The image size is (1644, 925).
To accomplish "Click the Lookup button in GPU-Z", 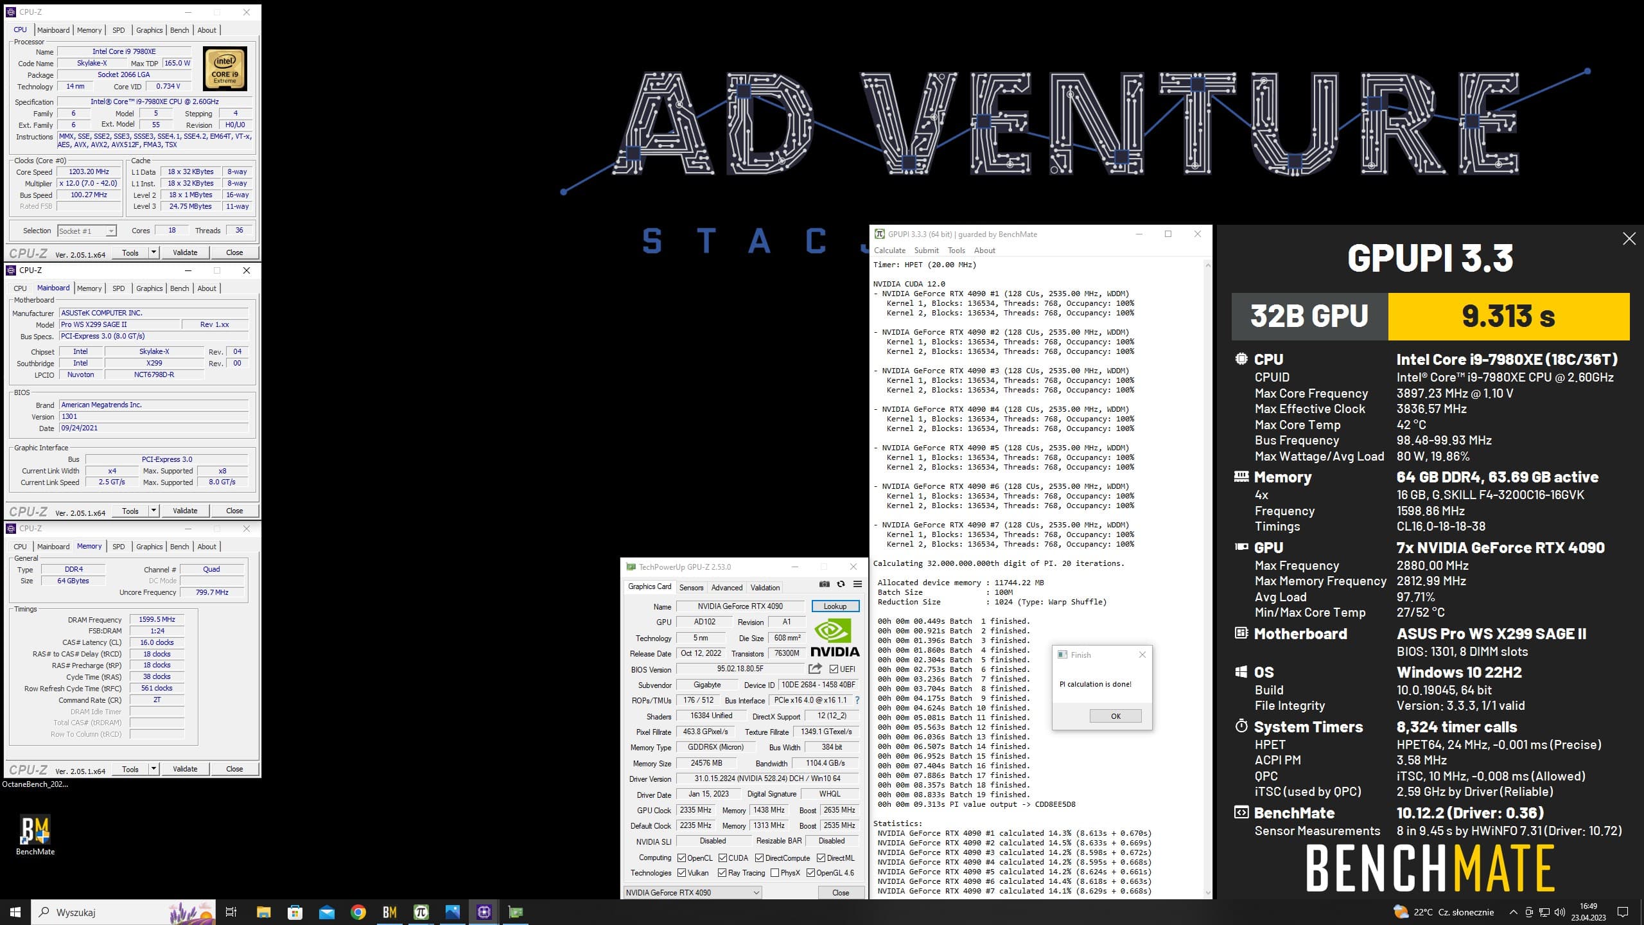I will coord(835,606).
